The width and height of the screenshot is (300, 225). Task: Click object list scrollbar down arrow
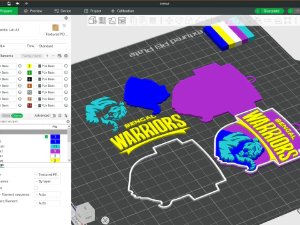point(69,160)
